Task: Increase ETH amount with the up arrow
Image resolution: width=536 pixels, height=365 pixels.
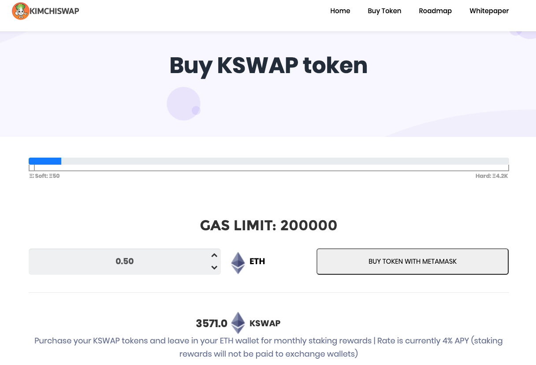Action: 214,255
